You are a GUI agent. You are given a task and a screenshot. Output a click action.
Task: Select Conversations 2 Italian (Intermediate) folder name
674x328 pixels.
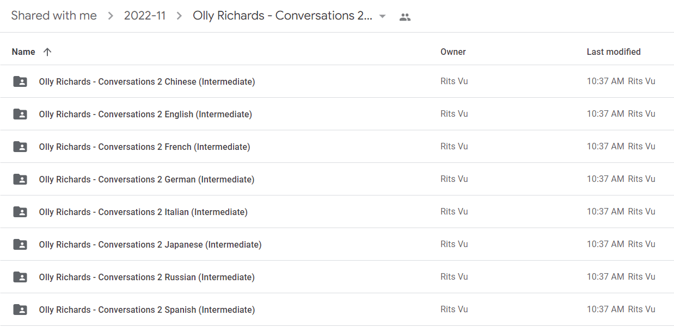(143, 212)
